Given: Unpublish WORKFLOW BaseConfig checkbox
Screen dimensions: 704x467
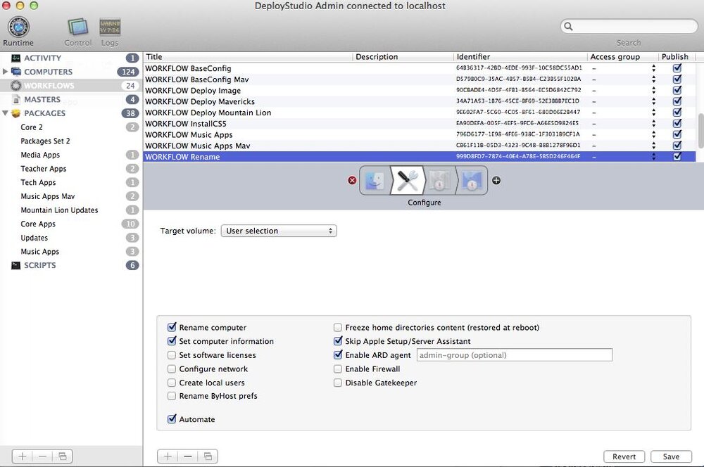Looking at the screenshot, I should pos(677,68).
